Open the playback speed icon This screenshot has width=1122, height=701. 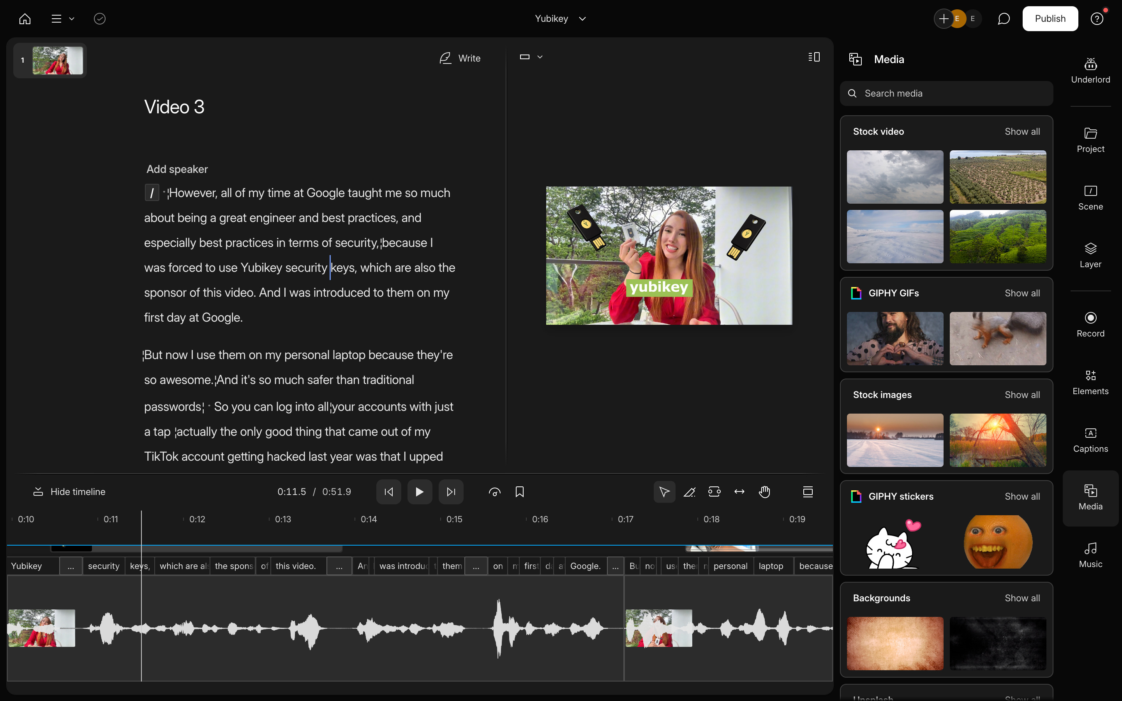(x=495, y=491)
